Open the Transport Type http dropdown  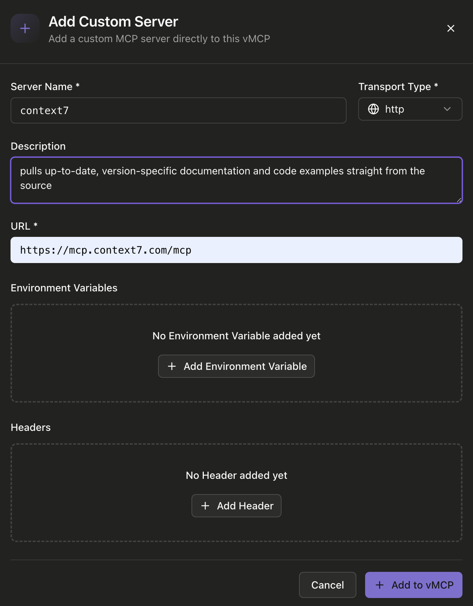pos(410,109)
